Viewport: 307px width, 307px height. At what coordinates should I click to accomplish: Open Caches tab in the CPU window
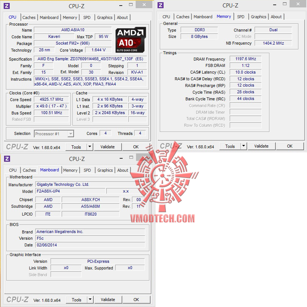pyautogui.click(x=29, y=17)
